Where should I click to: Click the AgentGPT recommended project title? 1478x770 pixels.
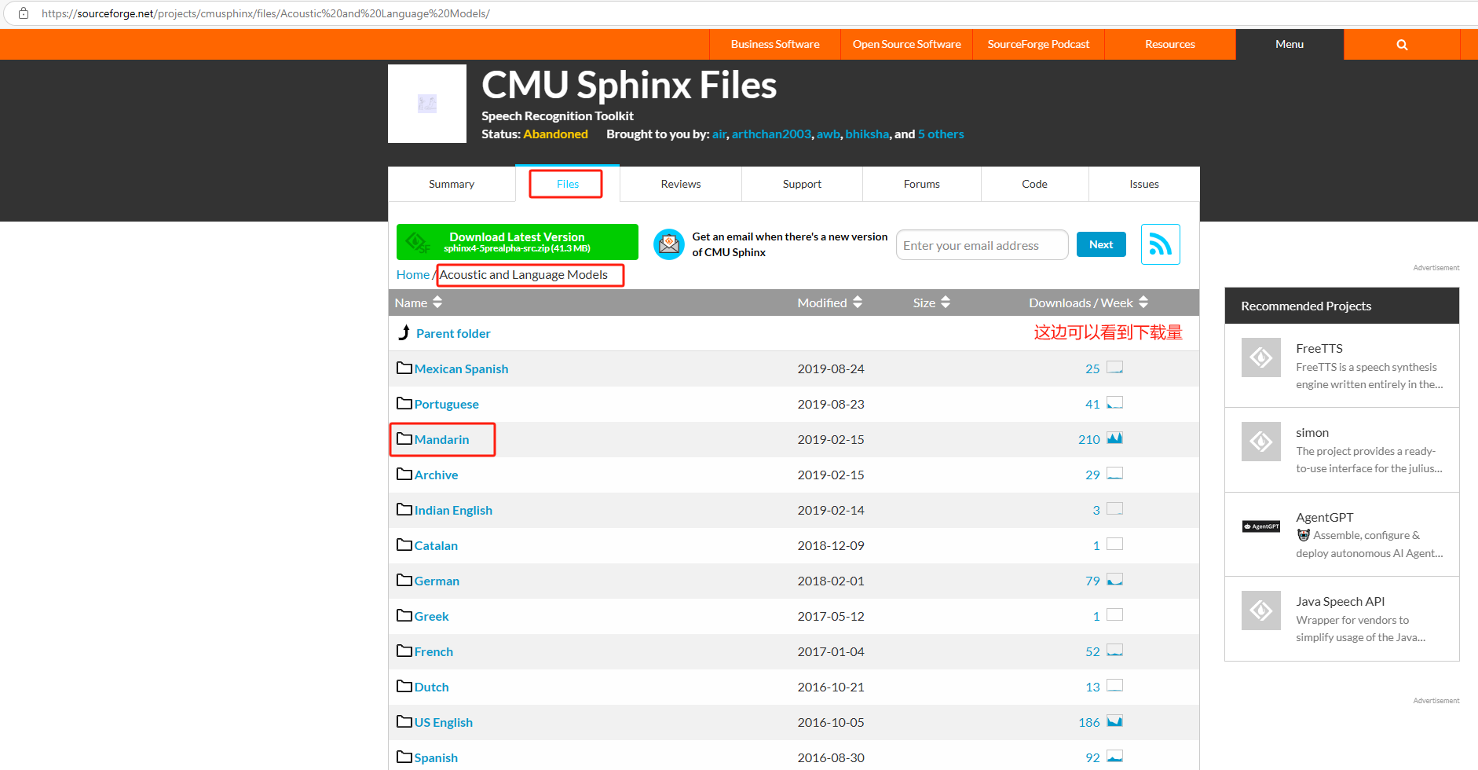(x=1325, y=517)
